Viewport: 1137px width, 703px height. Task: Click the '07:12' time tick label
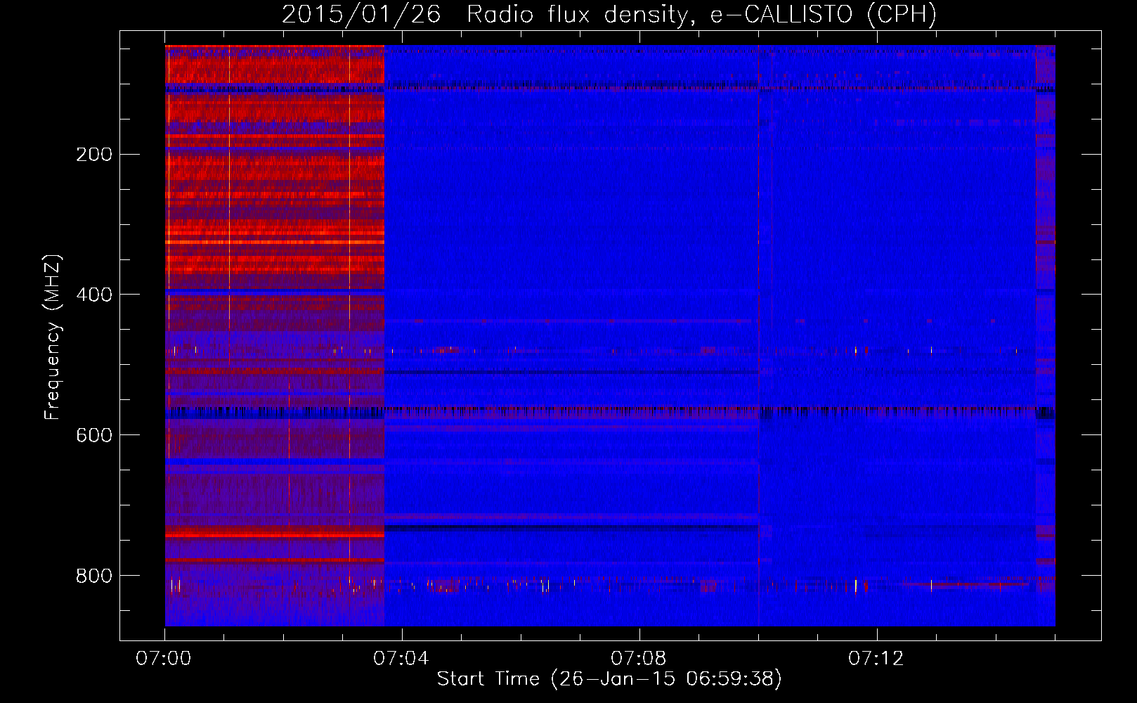pyautogui.click(x=876, y=659)
